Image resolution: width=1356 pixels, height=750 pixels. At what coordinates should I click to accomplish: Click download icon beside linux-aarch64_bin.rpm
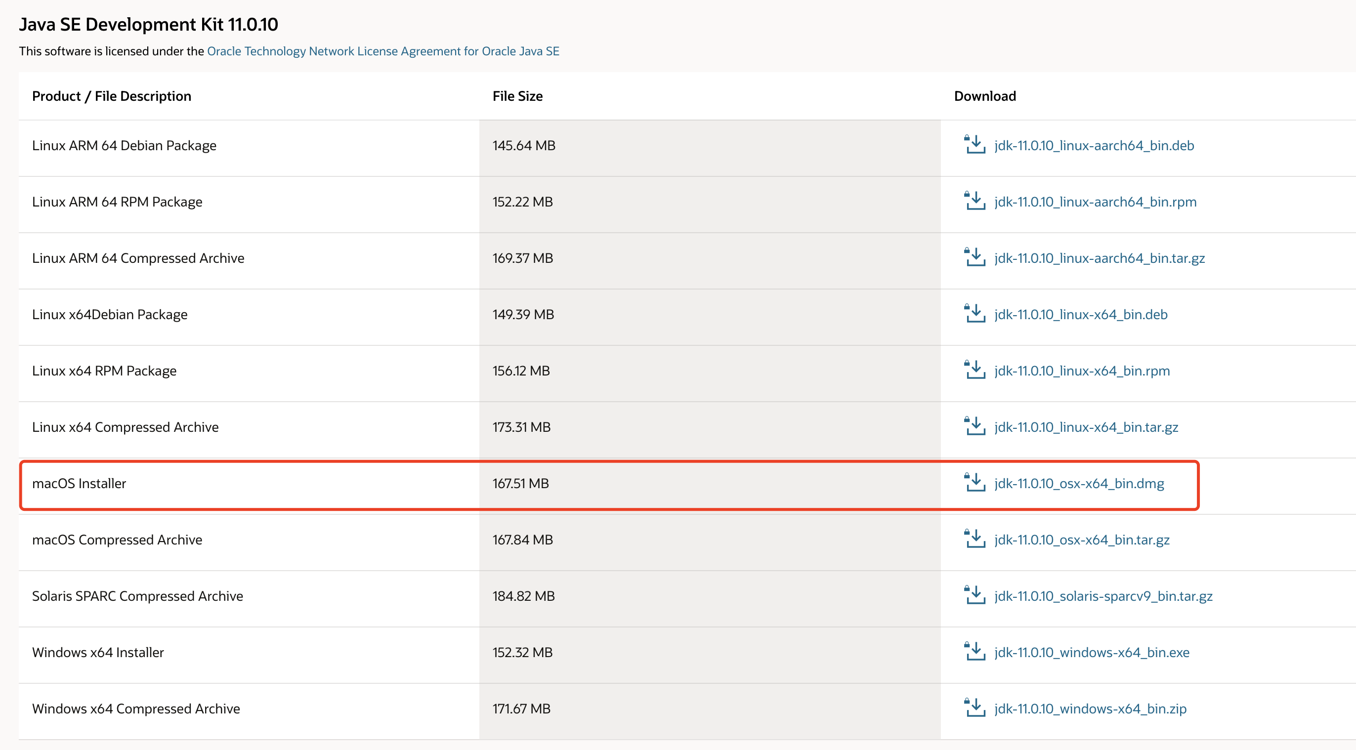(975, 201)
